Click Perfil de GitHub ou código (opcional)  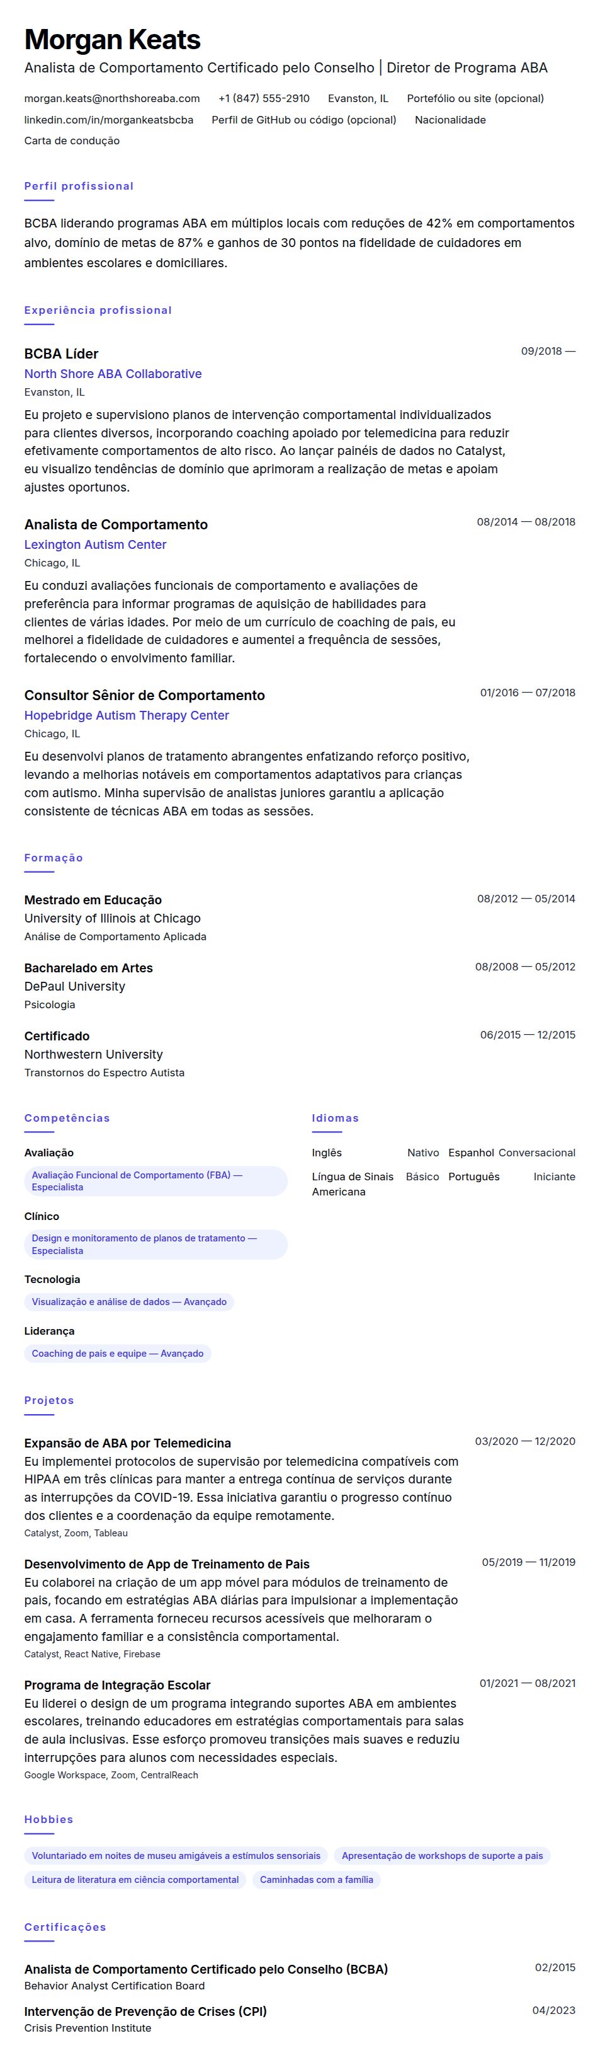(303, 120)
